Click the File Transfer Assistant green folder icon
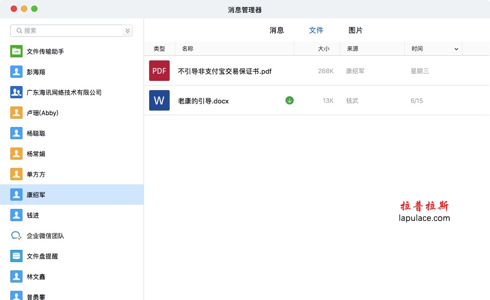Screen dimensions: 490x300 tap(16, 51)
